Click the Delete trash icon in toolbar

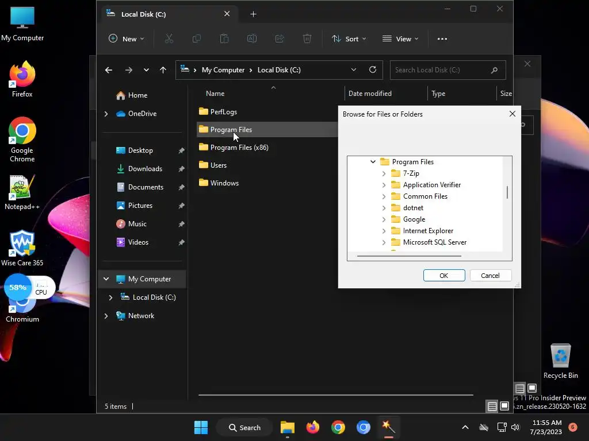307,38
